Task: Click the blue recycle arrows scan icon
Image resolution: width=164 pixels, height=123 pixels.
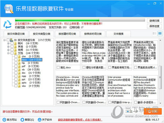Action: [x=7, y=24]
